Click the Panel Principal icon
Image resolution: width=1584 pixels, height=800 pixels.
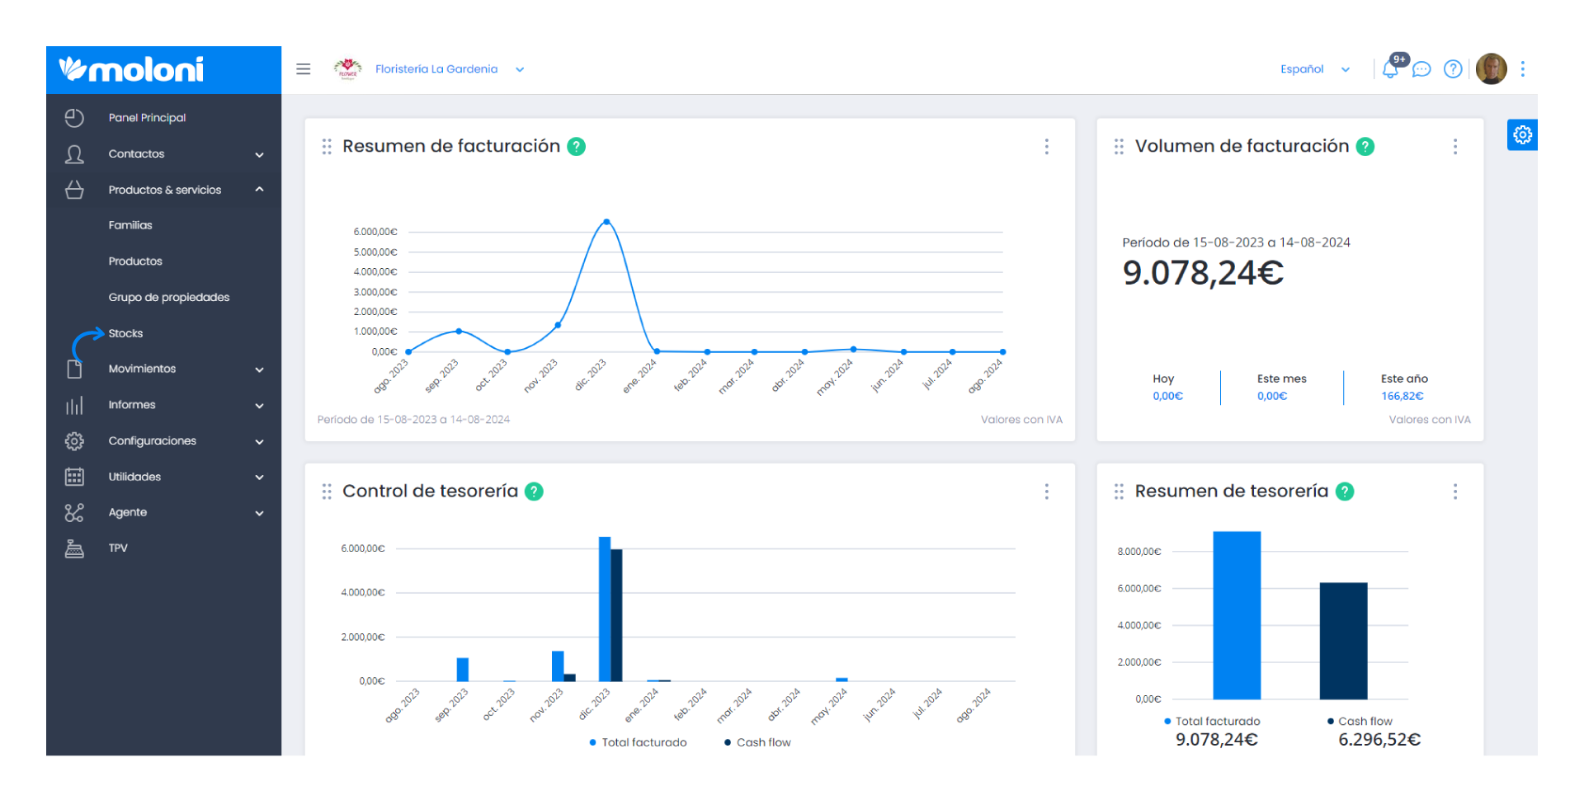tap(74, 118)
